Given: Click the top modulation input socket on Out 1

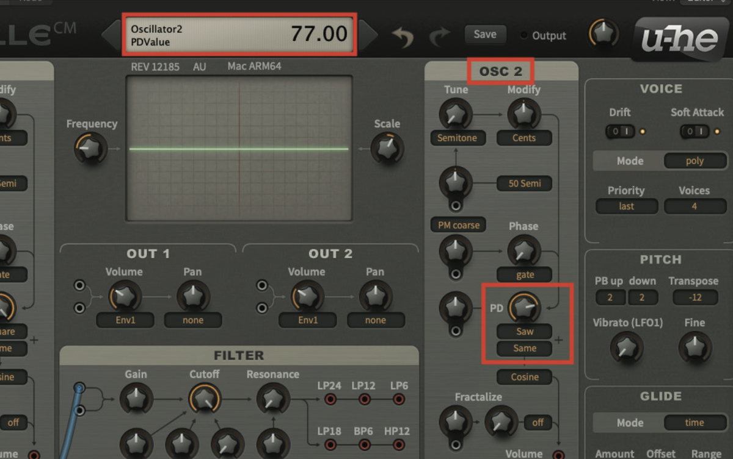Looking at the screenshot, I should (79, 284).
